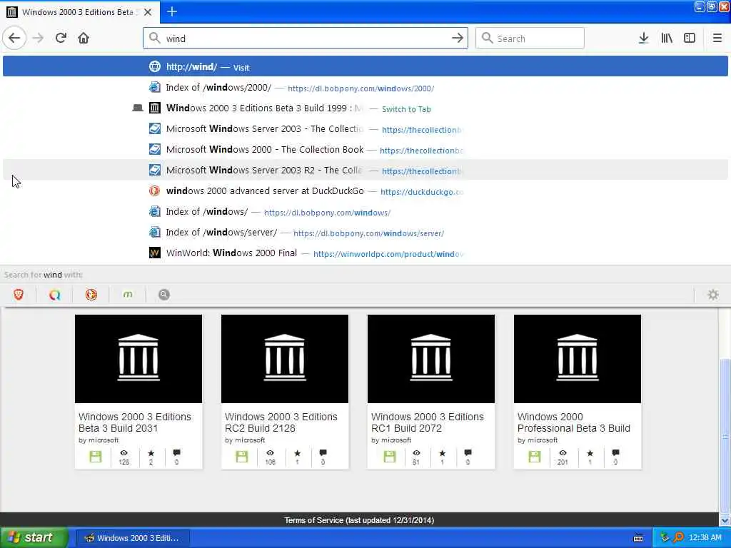Viewport: 731px width, 548px height.
Task: Click the Windows 2000 3 Editi... taskbar button
Action: coord(132,538)
